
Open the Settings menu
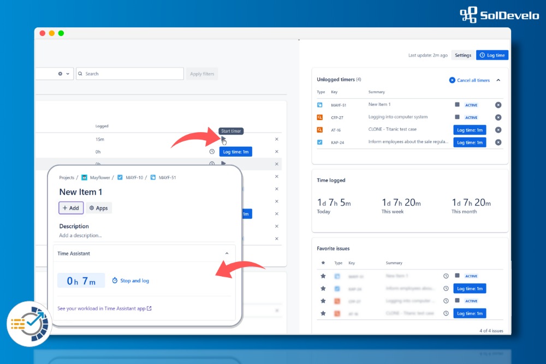(463, 55)
